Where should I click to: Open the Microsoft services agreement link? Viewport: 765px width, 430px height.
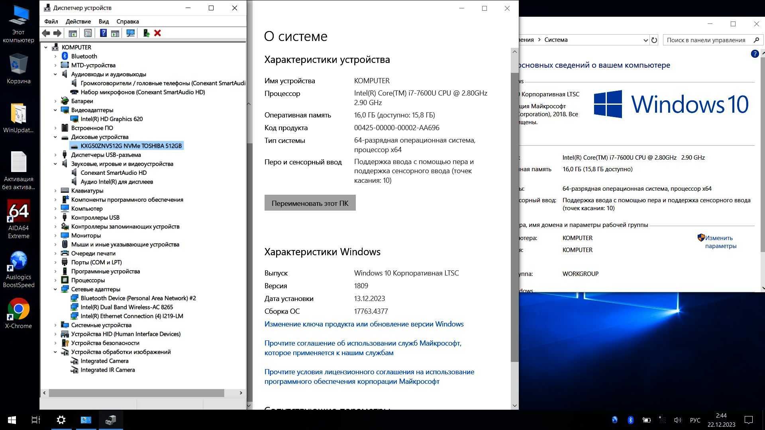[x=363, y=348]
